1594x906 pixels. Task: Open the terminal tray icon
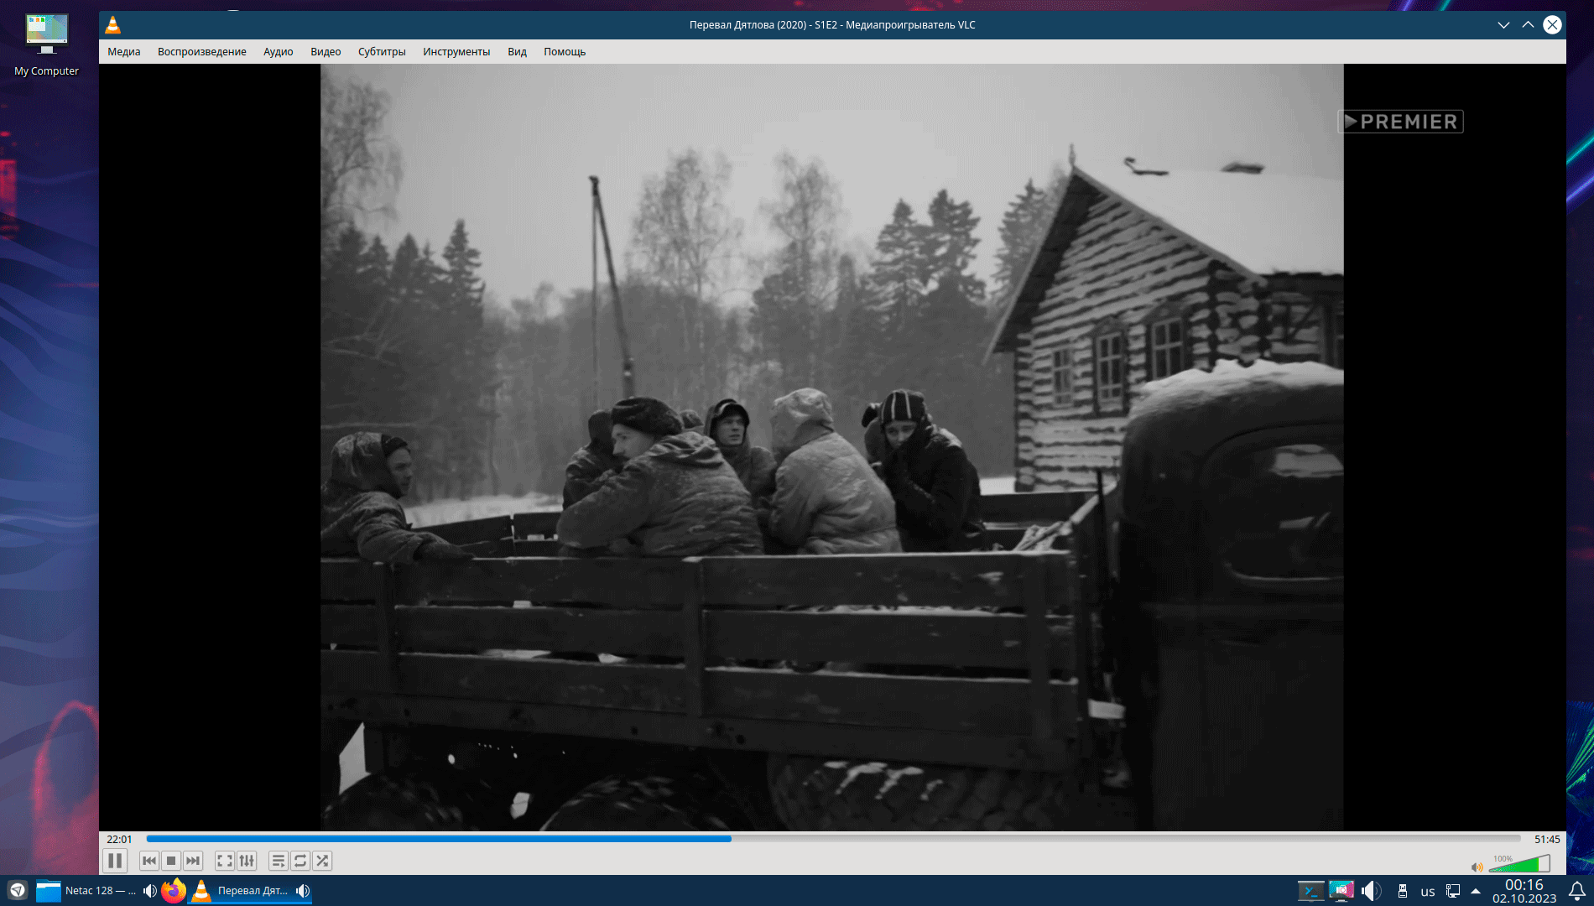1310,891
